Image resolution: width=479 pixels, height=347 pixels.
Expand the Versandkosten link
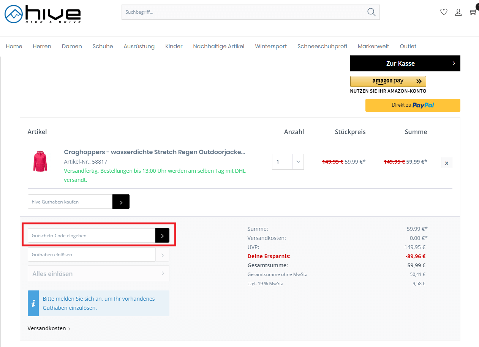pyautogui.click(x=49, y=328)
